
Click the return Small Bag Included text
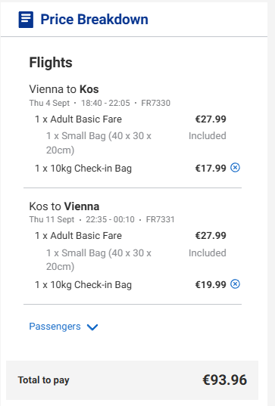(208, 253)
